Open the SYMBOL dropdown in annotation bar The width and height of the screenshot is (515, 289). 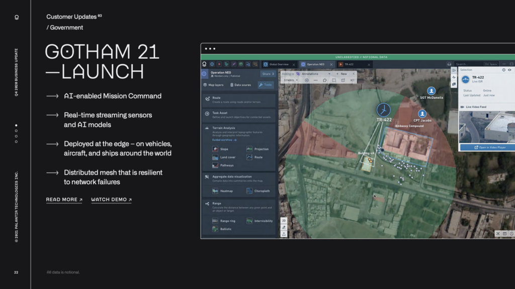[x=291, y=80]
